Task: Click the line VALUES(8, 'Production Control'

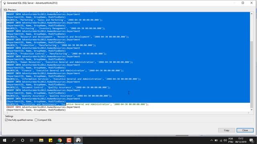Action: point(56,54)
